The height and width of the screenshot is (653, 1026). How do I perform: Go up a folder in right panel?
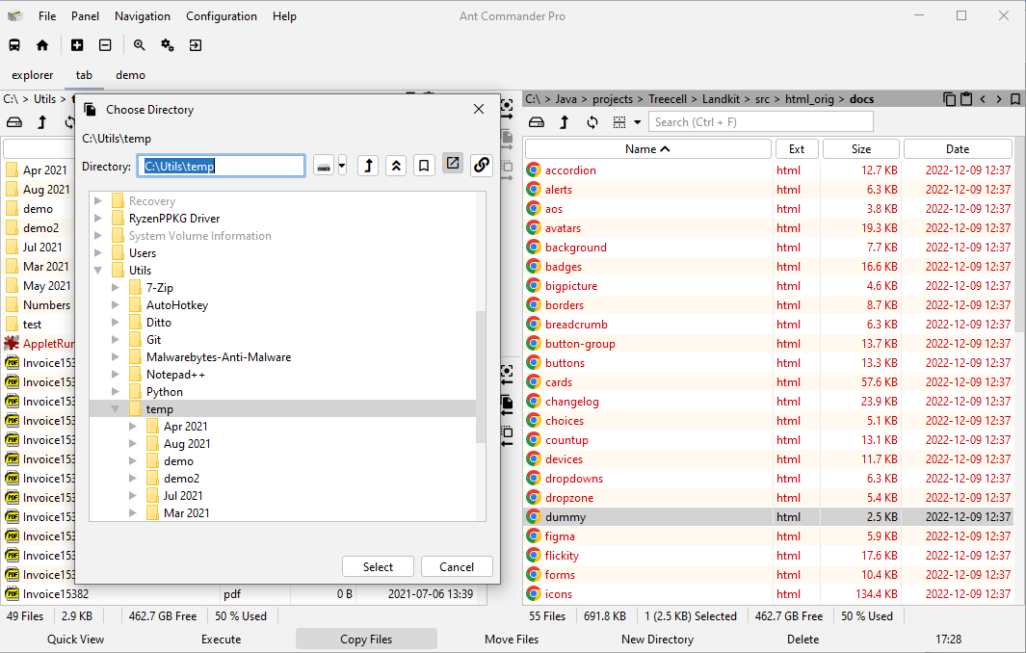pyautogui.click(x=564, y=122)
